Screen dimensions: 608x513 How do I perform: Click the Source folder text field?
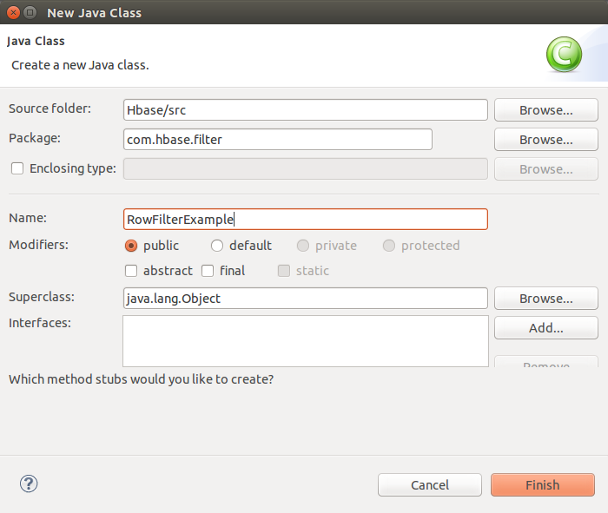click(x=305, y=110)
